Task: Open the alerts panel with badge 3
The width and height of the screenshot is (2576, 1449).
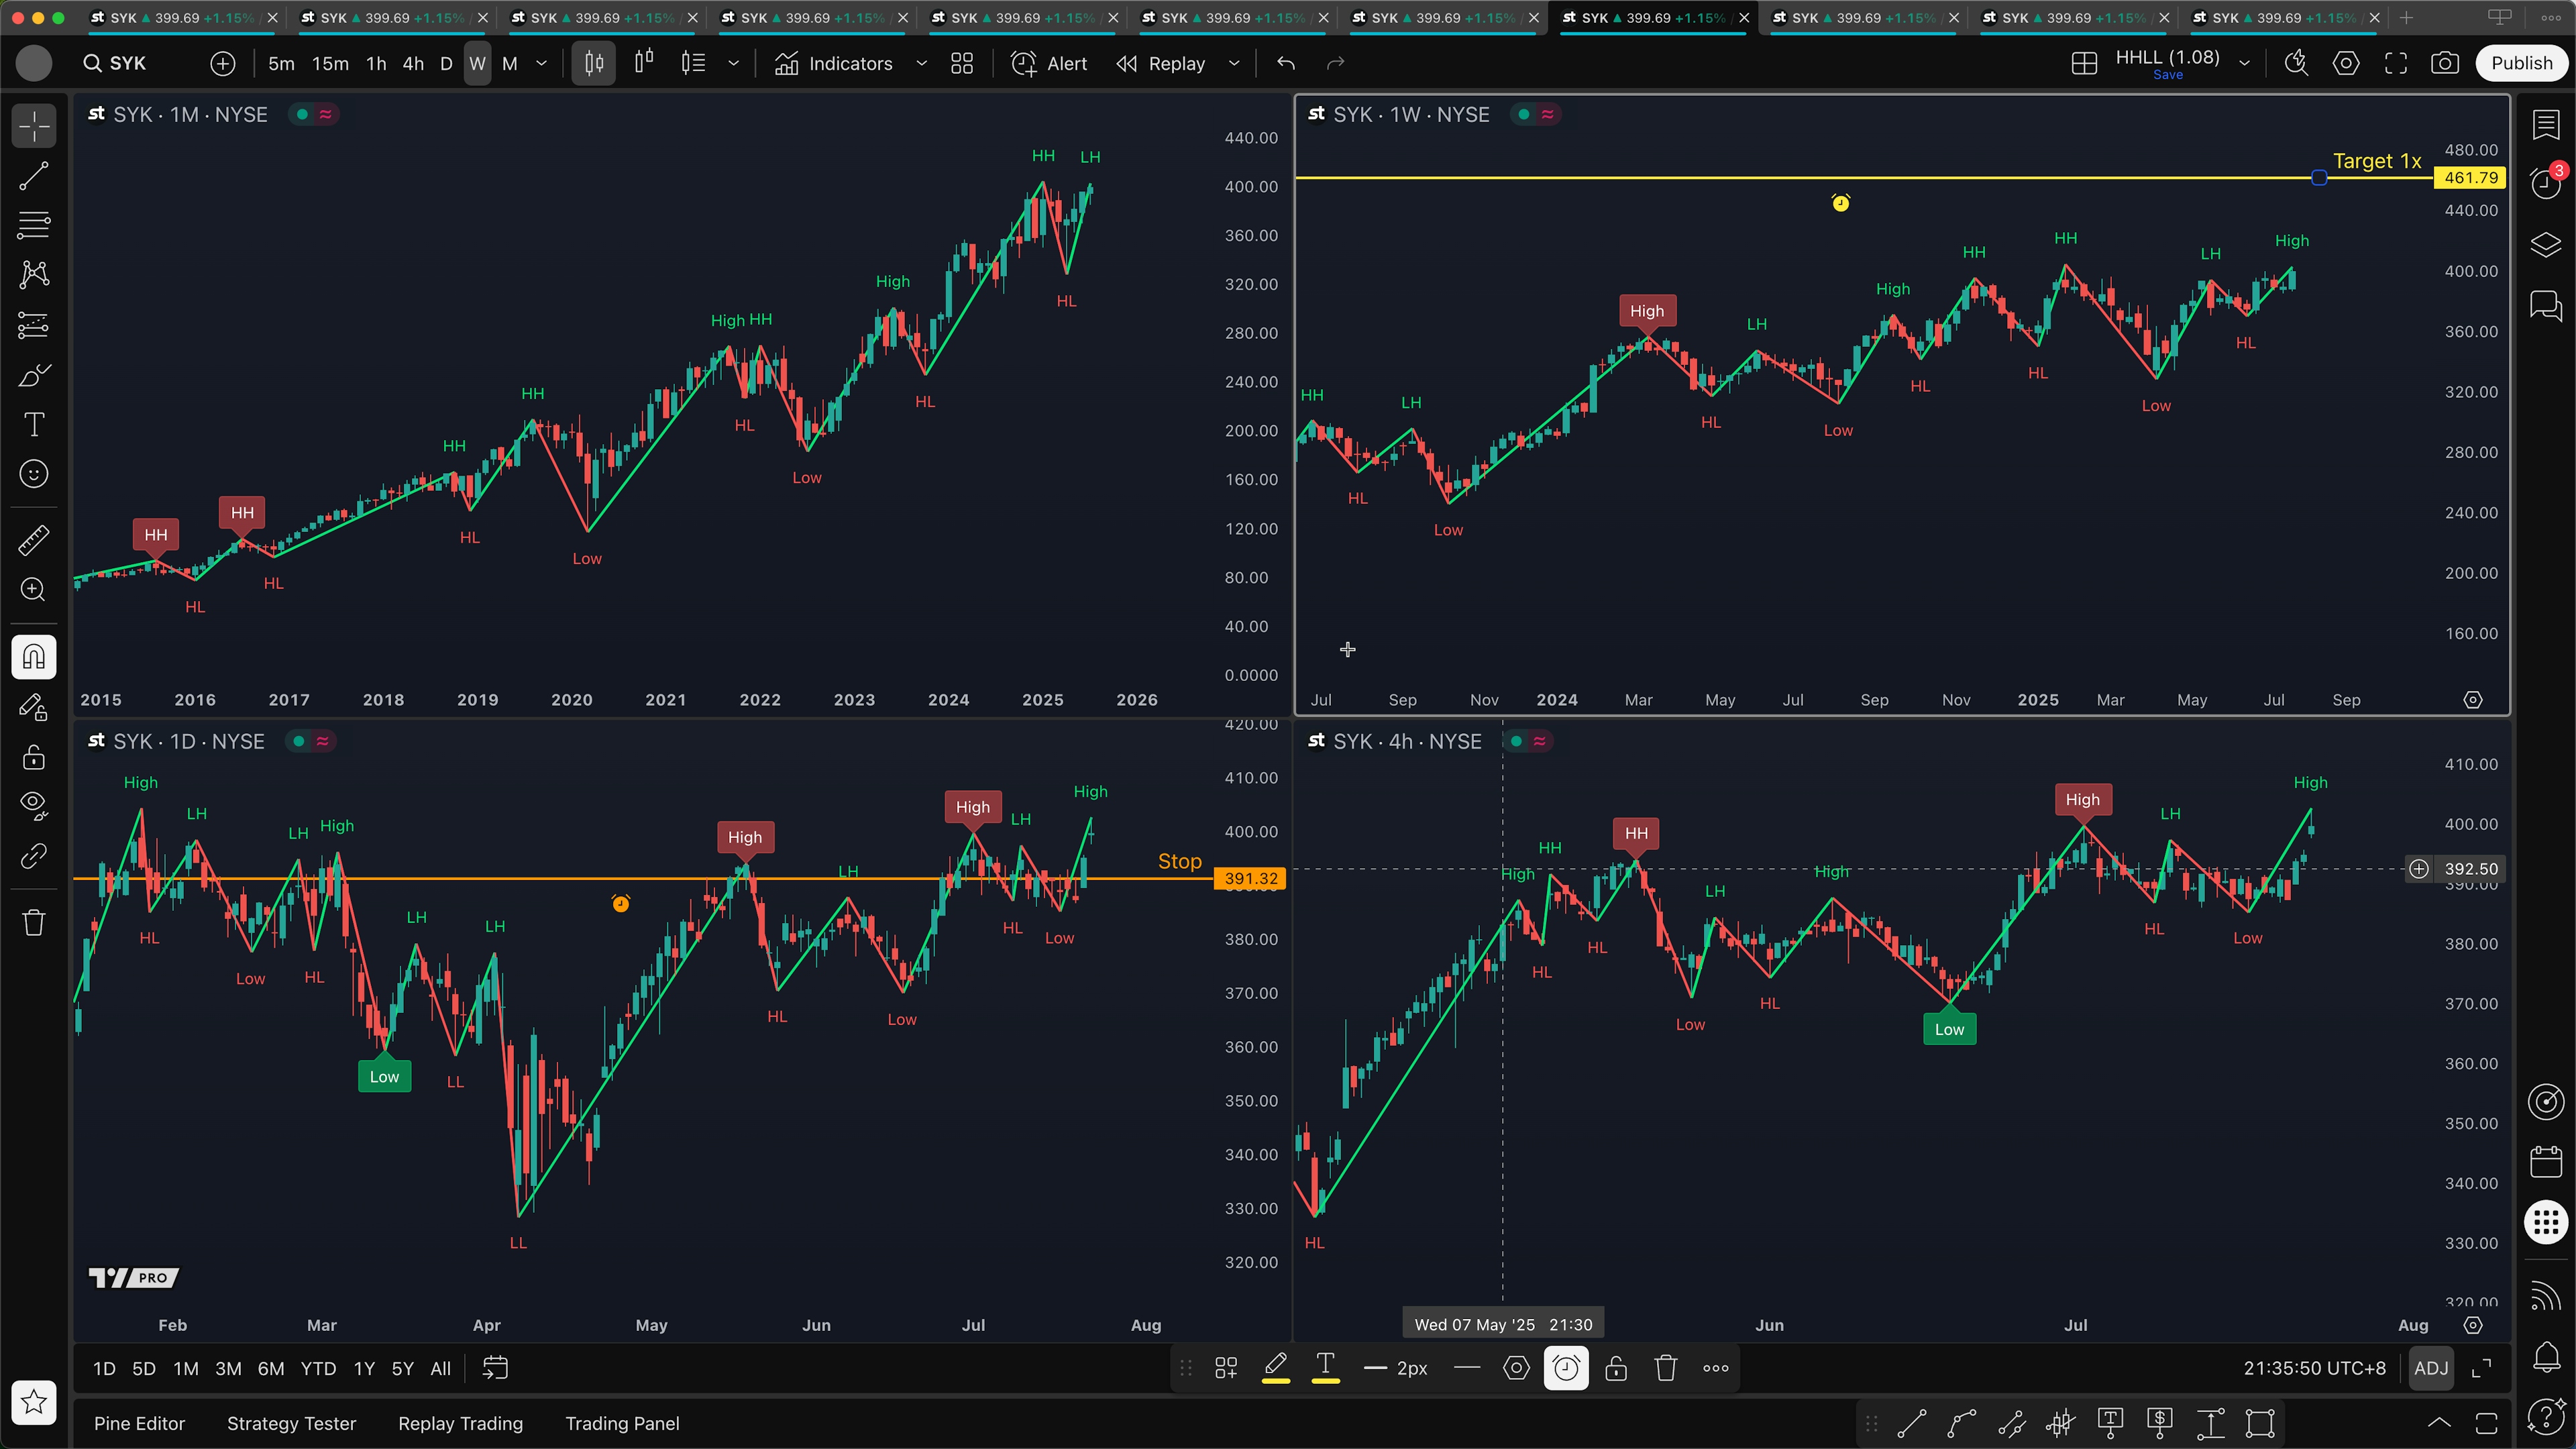Action: (x=2546, y=183)
